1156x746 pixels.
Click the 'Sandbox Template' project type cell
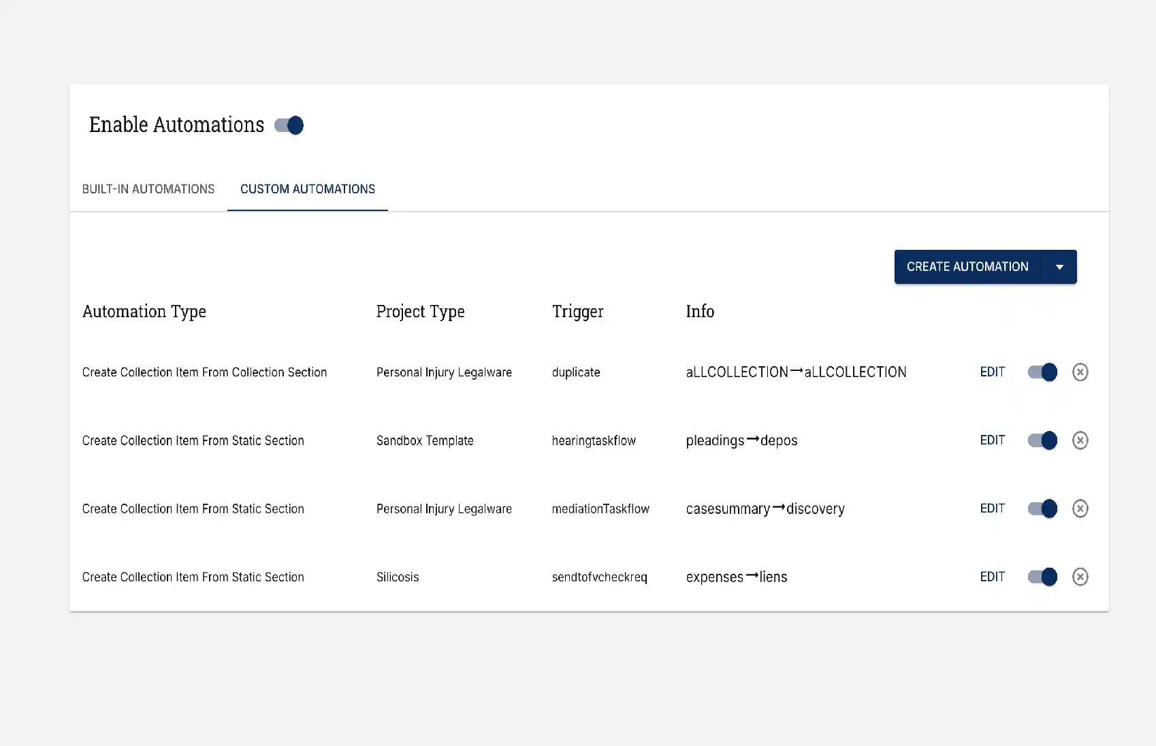pyautogui.click(x=425, y=440)
